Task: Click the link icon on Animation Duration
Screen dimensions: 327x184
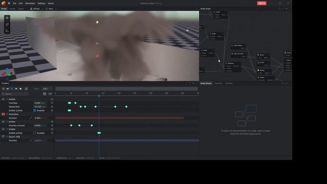Action: click(x=31, y=118)
